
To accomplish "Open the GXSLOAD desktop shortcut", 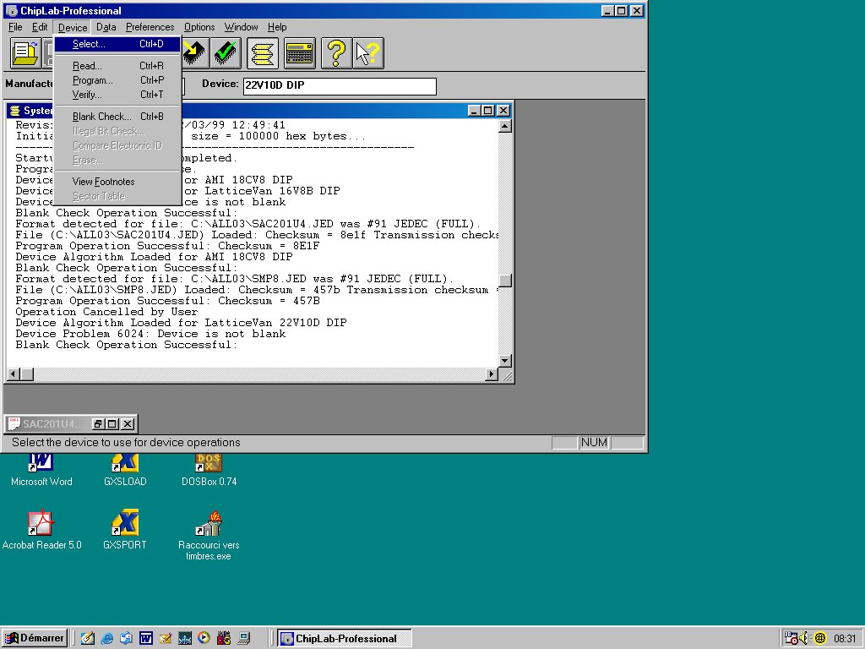I will click(125, 470).
